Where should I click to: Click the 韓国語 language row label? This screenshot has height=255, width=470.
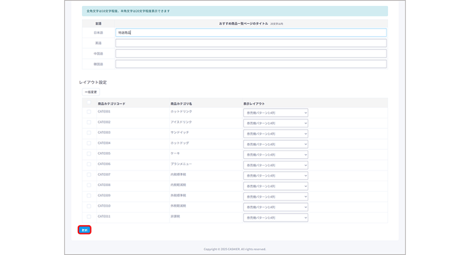click(x=98, y=64)
